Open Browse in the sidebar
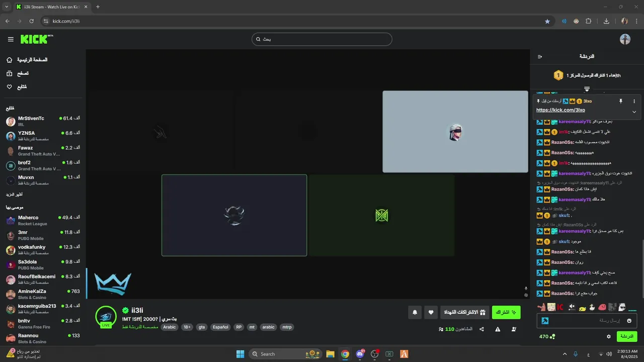This screenshot has width=644, height=362. (18, 73)
